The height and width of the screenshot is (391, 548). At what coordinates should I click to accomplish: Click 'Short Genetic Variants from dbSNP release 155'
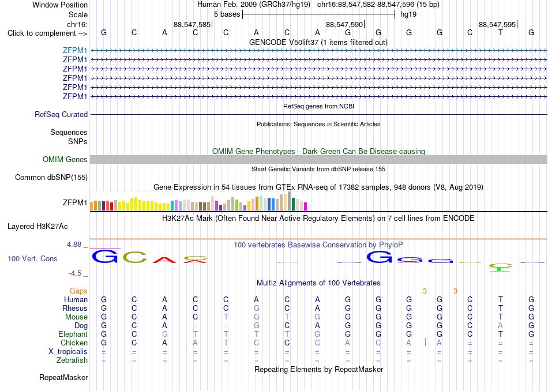(x=318, y=169)
